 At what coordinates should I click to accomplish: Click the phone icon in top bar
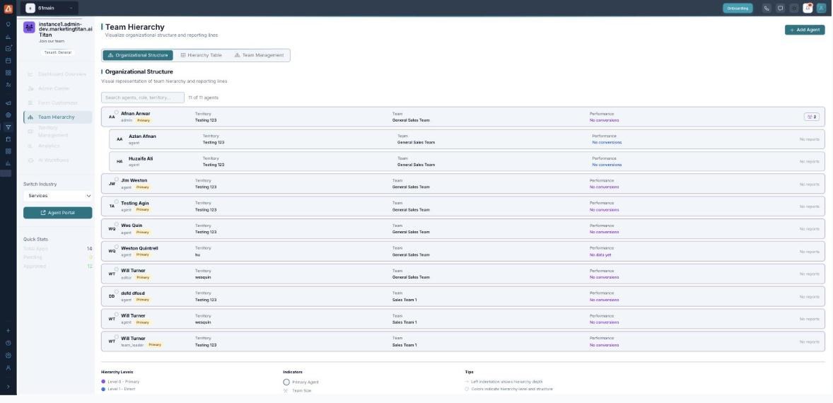tap(766, 8)
